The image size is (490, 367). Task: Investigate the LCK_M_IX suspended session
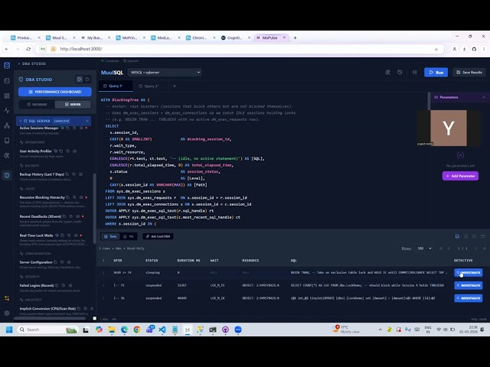point(468,298)
